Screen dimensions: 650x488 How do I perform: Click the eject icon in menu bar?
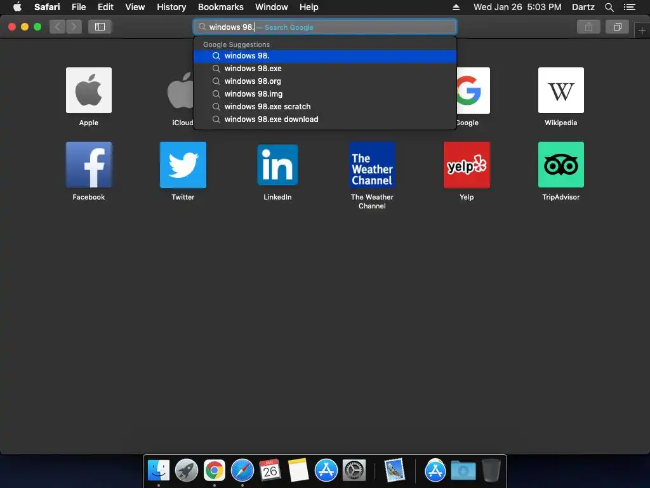point(456,7)
